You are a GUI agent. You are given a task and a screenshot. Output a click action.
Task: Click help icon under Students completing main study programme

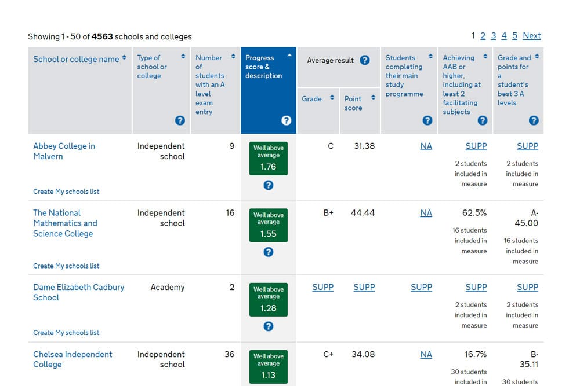point(427,120)
